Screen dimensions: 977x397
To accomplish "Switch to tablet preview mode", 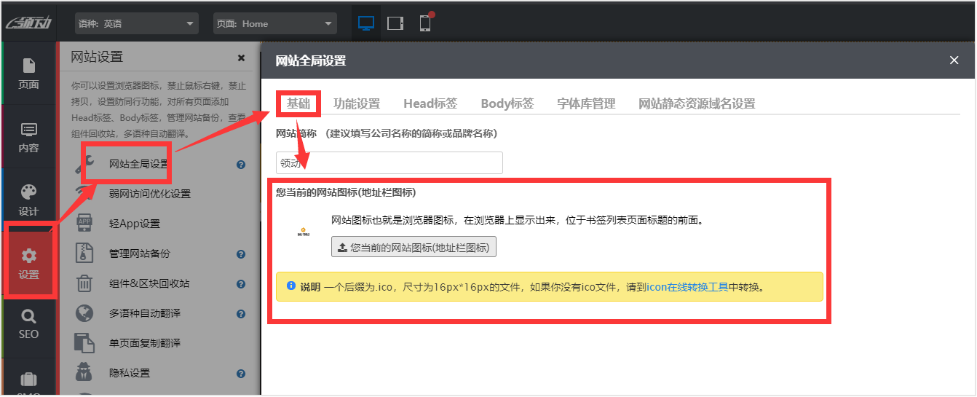I will coord(395,23).
